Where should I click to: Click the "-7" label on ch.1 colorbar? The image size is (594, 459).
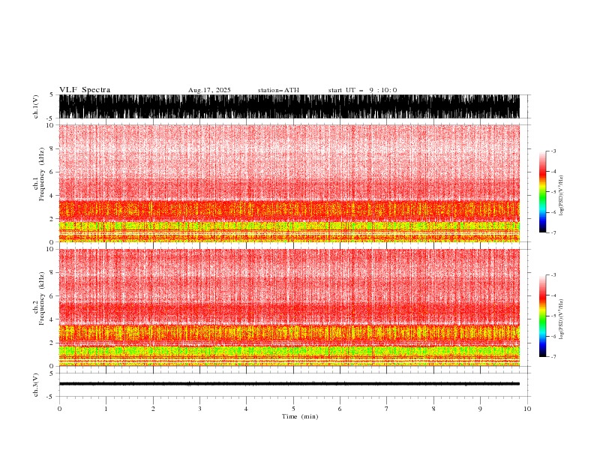(553, 232)
